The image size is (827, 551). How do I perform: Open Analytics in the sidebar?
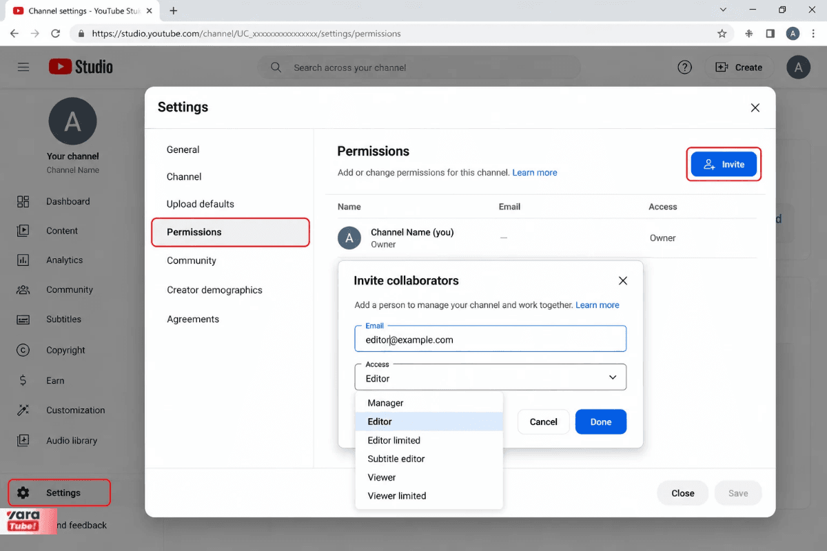[49, 260]
